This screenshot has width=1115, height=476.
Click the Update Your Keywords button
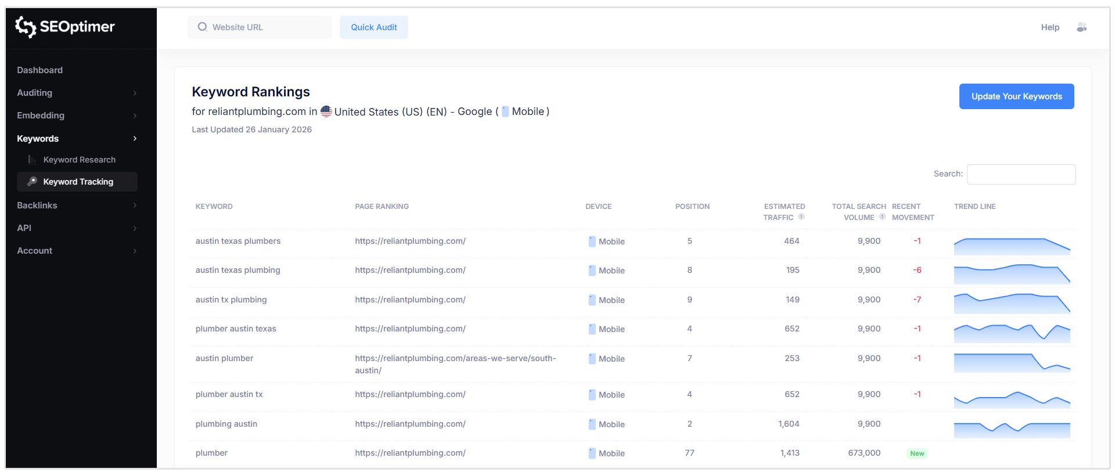[1016, 96]
